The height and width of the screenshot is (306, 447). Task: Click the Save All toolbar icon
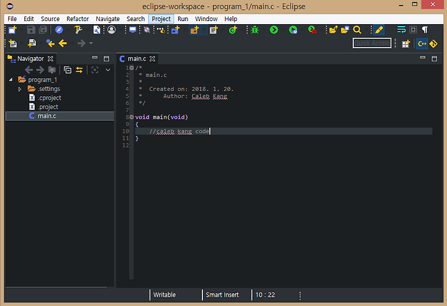point(43,30)
